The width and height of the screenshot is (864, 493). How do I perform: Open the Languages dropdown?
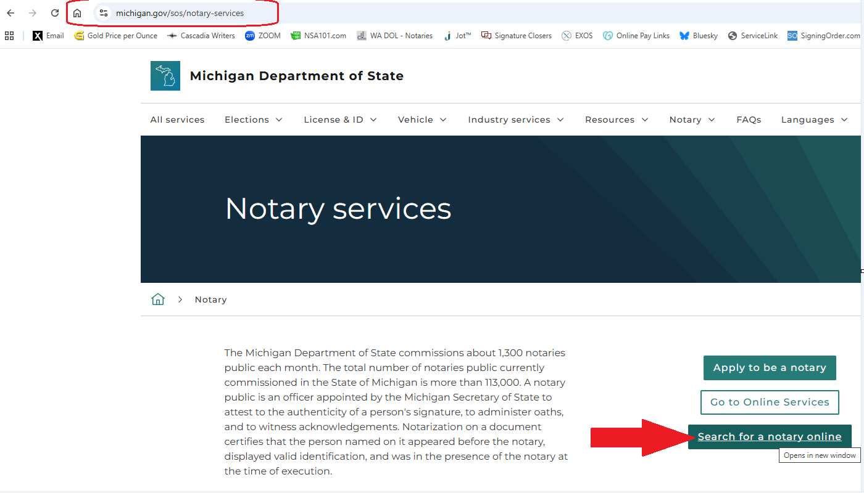[x=815, y=120]
